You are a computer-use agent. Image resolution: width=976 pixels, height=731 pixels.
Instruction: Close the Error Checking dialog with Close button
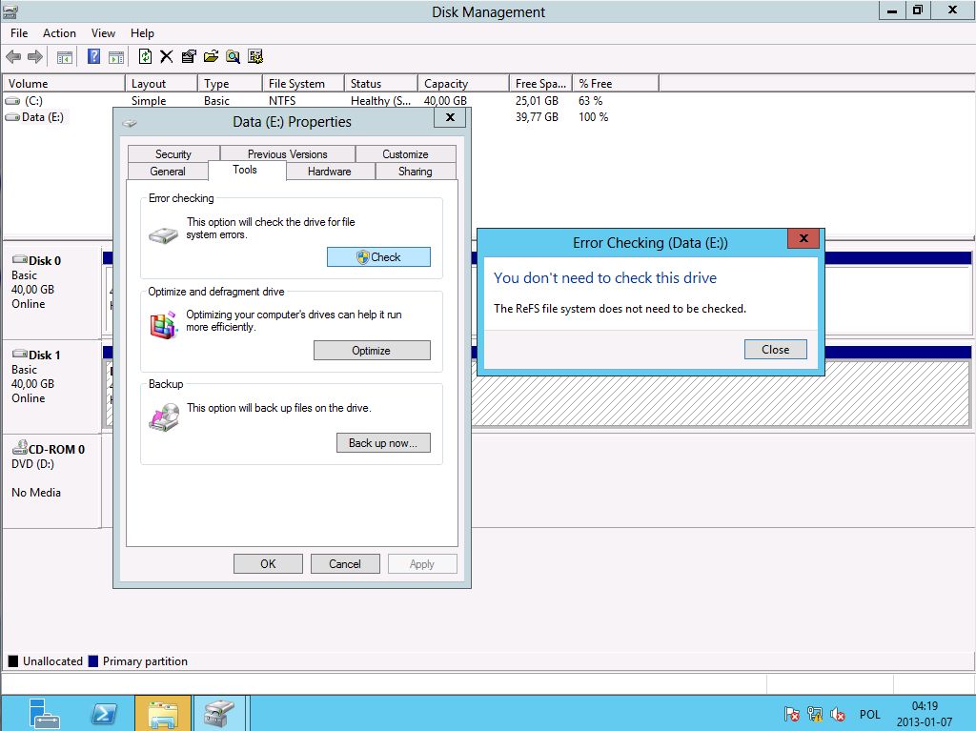(x=776, y=350)
